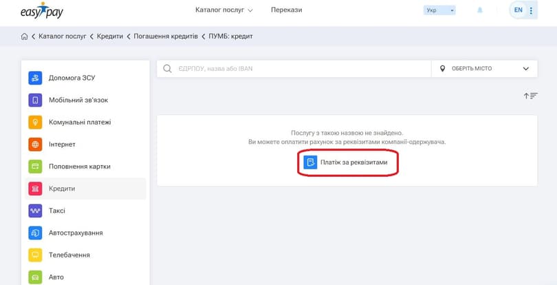Screen dimensions: 557x285
Task: Click the Поповнення картки card icon
Action: click(35, 167)
